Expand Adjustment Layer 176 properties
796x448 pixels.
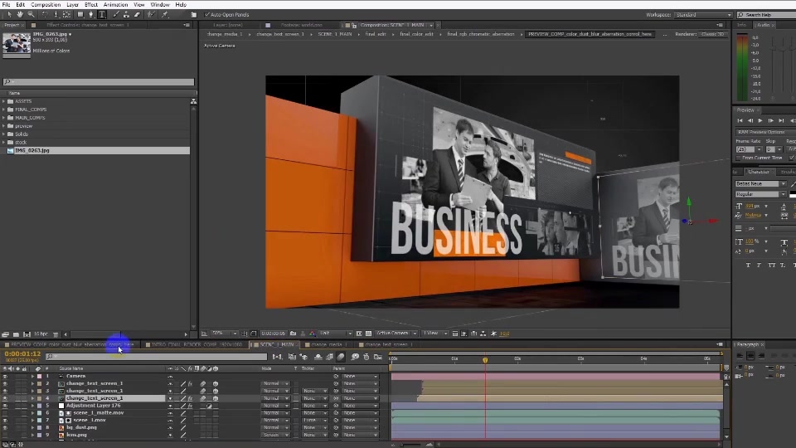pyautogui.click(x=32, y=406)
